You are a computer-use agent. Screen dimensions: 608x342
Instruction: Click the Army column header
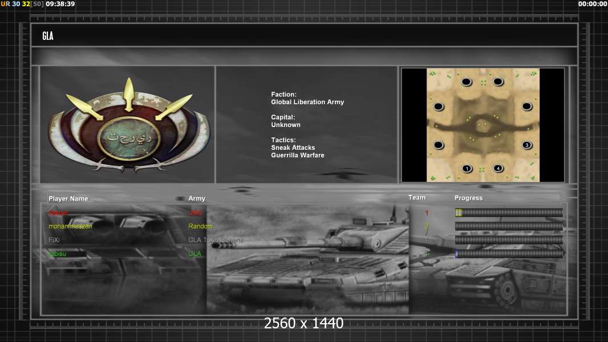(x=197, y=198)
